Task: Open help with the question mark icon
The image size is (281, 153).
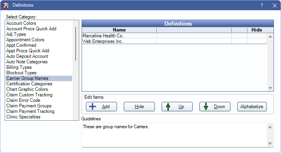Action: (x=262, y=6)
